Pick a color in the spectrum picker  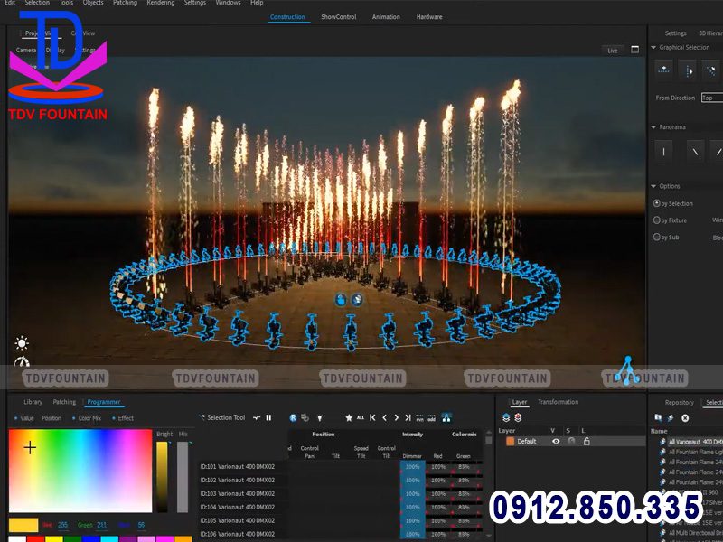pos(80,471)
